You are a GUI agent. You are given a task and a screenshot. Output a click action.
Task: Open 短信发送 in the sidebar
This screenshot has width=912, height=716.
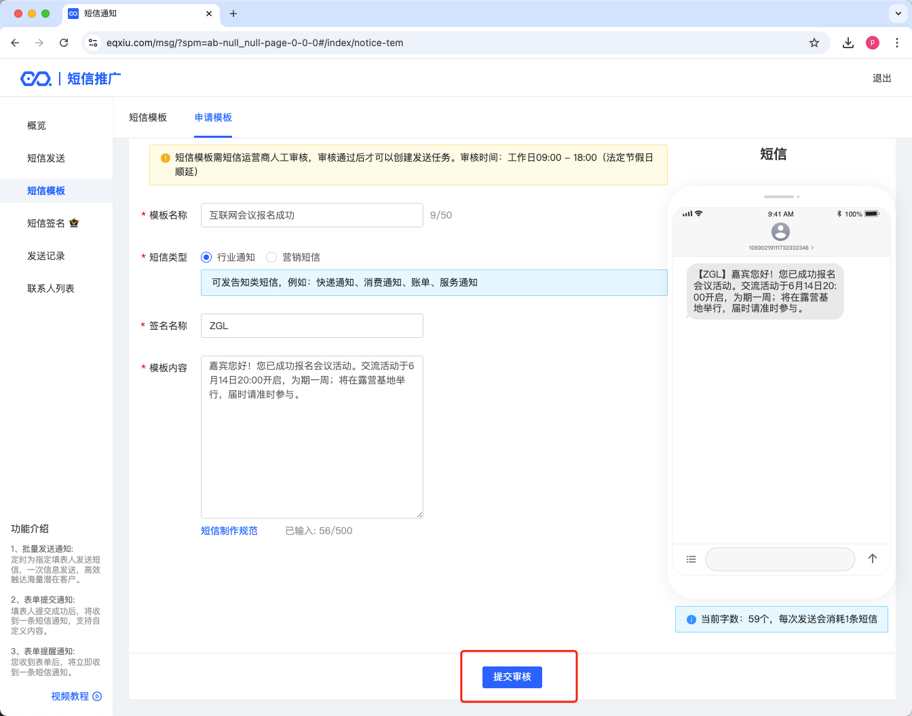tap(46, 158)
